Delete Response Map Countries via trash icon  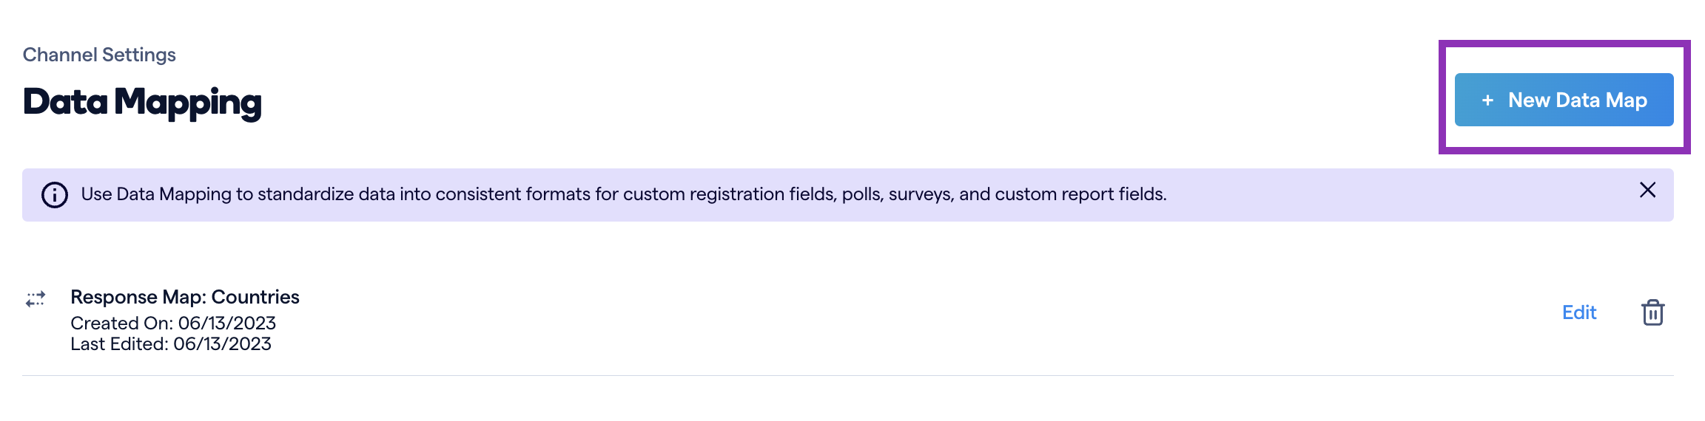(1652, 312)
